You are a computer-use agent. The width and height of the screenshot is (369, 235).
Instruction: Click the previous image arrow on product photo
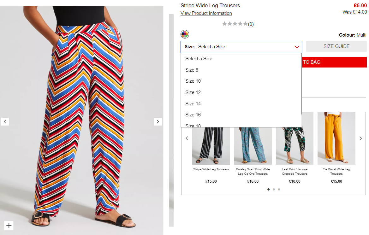[5, 121]
